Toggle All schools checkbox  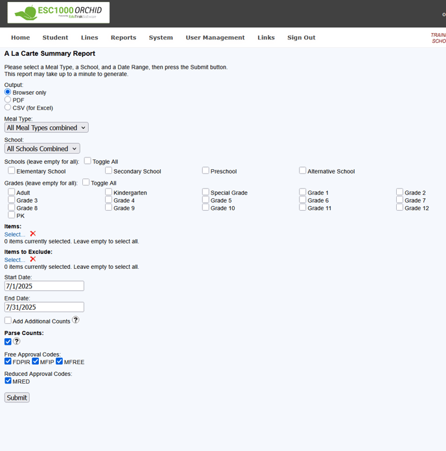click(88, 161)
